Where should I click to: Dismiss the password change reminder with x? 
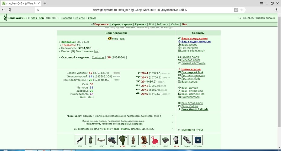point(172,122)
